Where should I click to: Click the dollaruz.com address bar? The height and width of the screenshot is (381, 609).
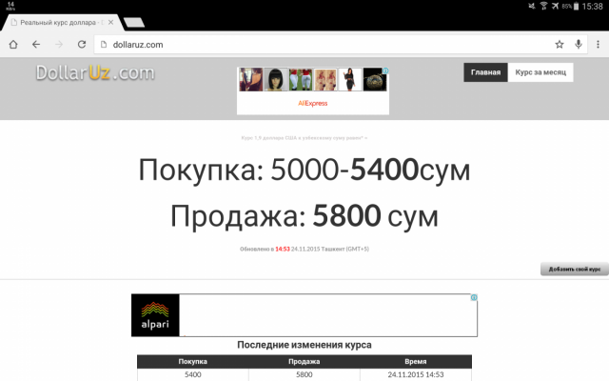341,45
